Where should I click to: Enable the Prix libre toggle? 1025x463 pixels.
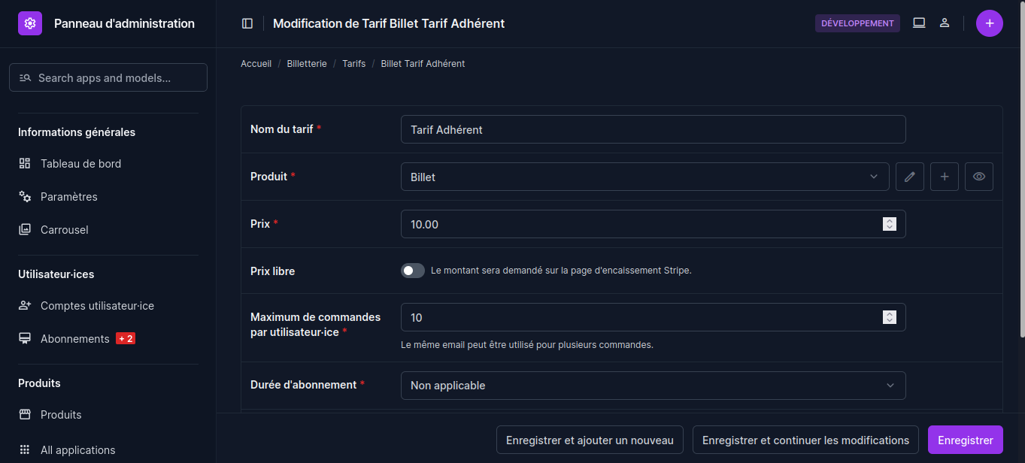[x=413, y=271]
